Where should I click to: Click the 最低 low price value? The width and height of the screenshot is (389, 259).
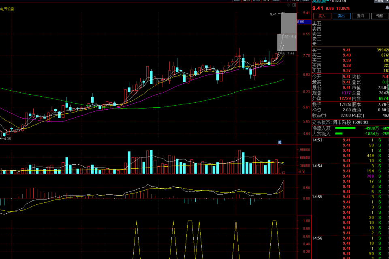tap(346, 88)
